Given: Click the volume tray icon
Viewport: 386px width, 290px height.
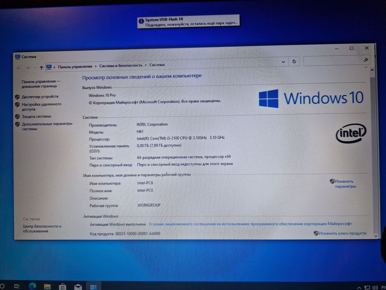Looking at the screenshot, I should click(x=375, y=288).
